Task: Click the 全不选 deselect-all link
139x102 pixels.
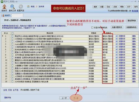Action: point(16,90)
